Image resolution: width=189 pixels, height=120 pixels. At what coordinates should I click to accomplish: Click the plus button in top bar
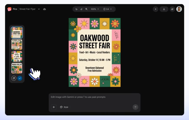[156, 9]
